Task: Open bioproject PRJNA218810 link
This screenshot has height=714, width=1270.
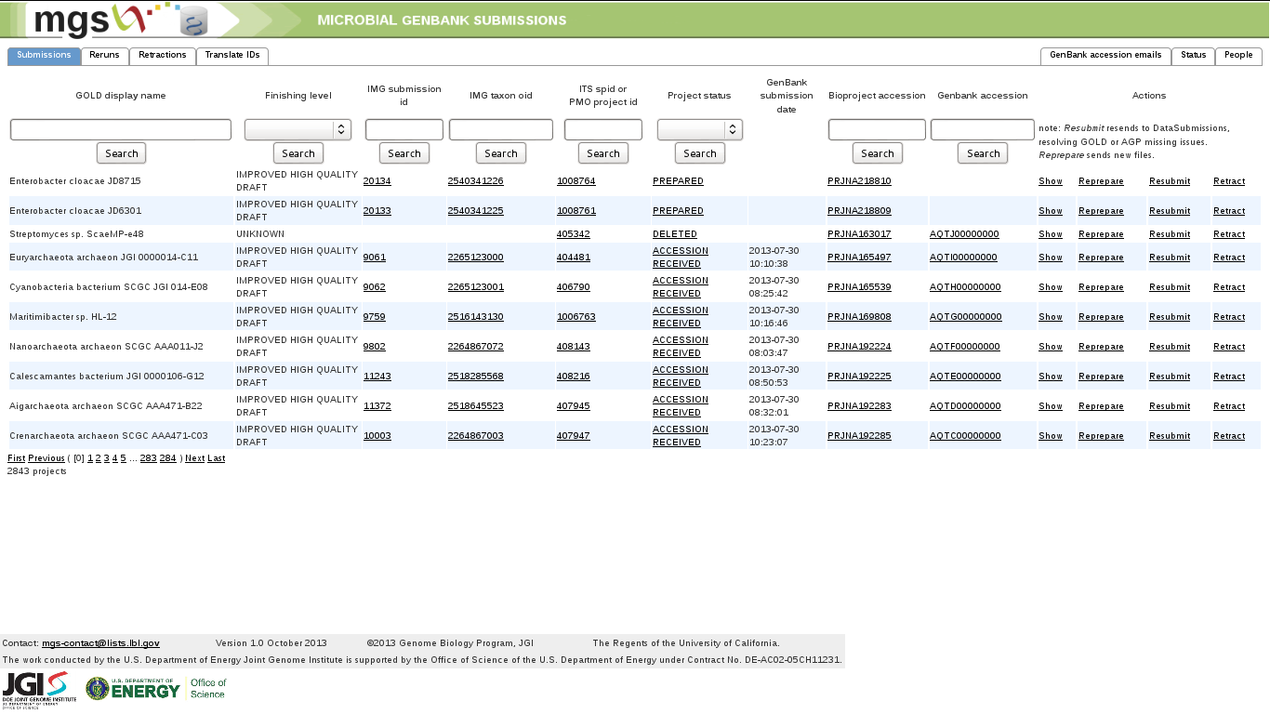Action: [859, 181]
